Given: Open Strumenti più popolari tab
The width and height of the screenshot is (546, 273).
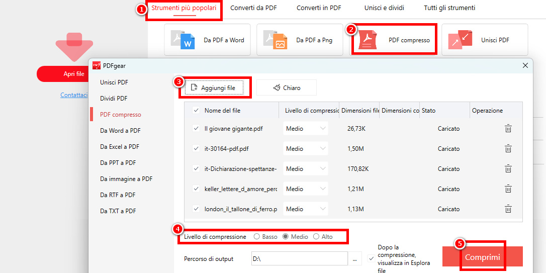Looking at the screenshot, I should 184,8.
